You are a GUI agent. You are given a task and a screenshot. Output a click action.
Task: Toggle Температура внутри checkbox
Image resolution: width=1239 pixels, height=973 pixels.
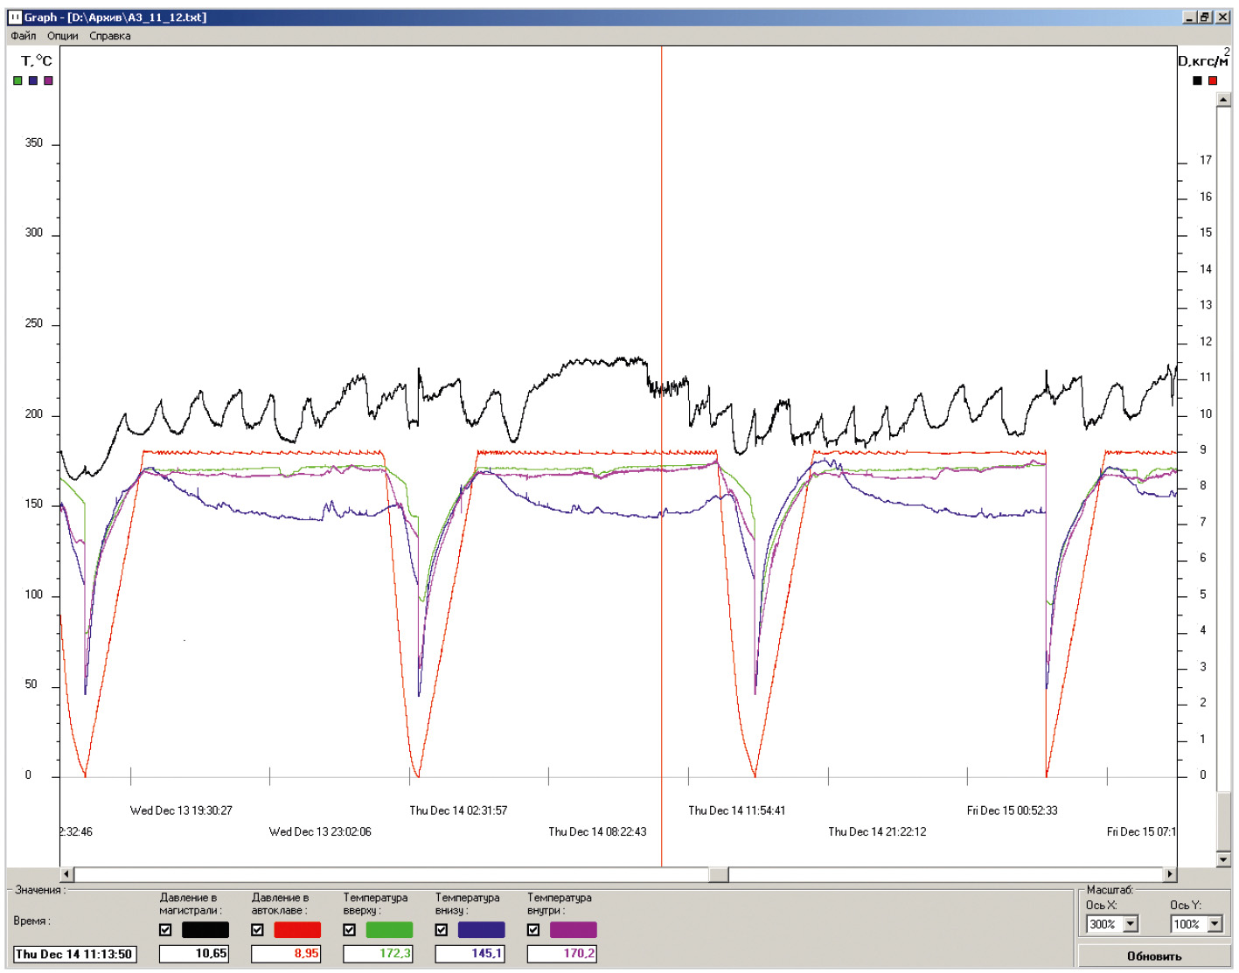533,930
